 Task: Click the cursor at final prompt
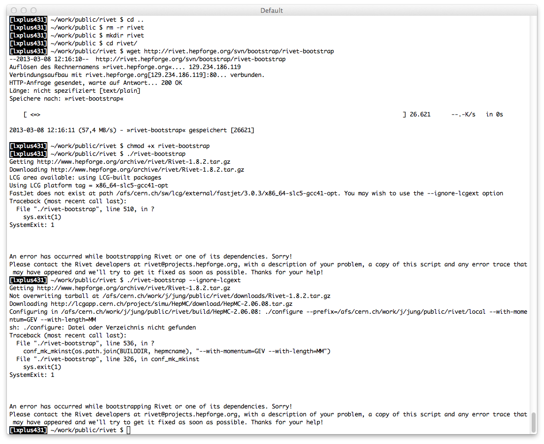click(128, 430)
